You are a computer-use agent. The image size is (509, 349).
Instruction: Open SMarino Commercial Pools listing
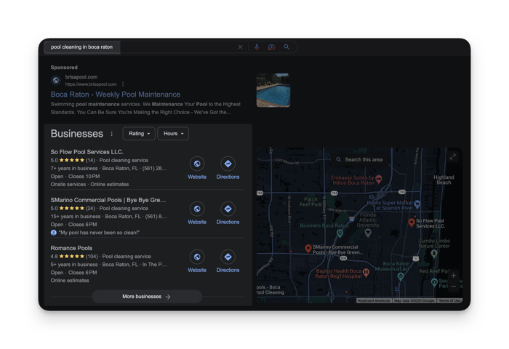pos(108,200)
